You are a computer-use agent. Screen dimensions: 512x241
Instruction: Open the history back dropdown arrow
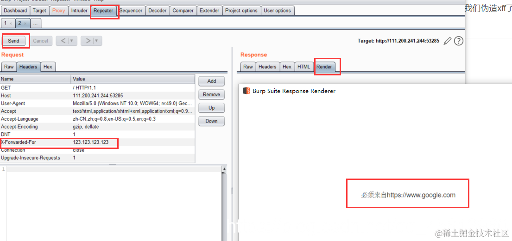tap(71, 41)
